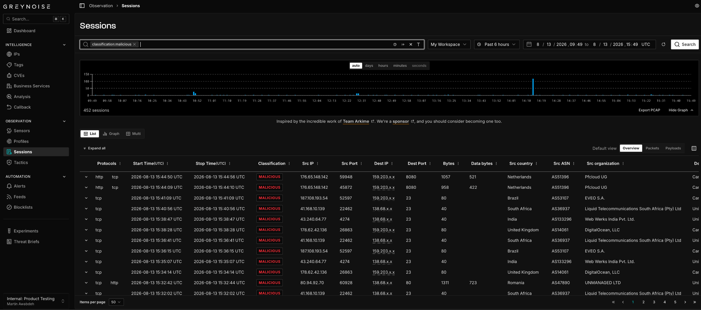Go to the next results page
The height and width of the screenshot is (310, 701).
click(685, 302)
